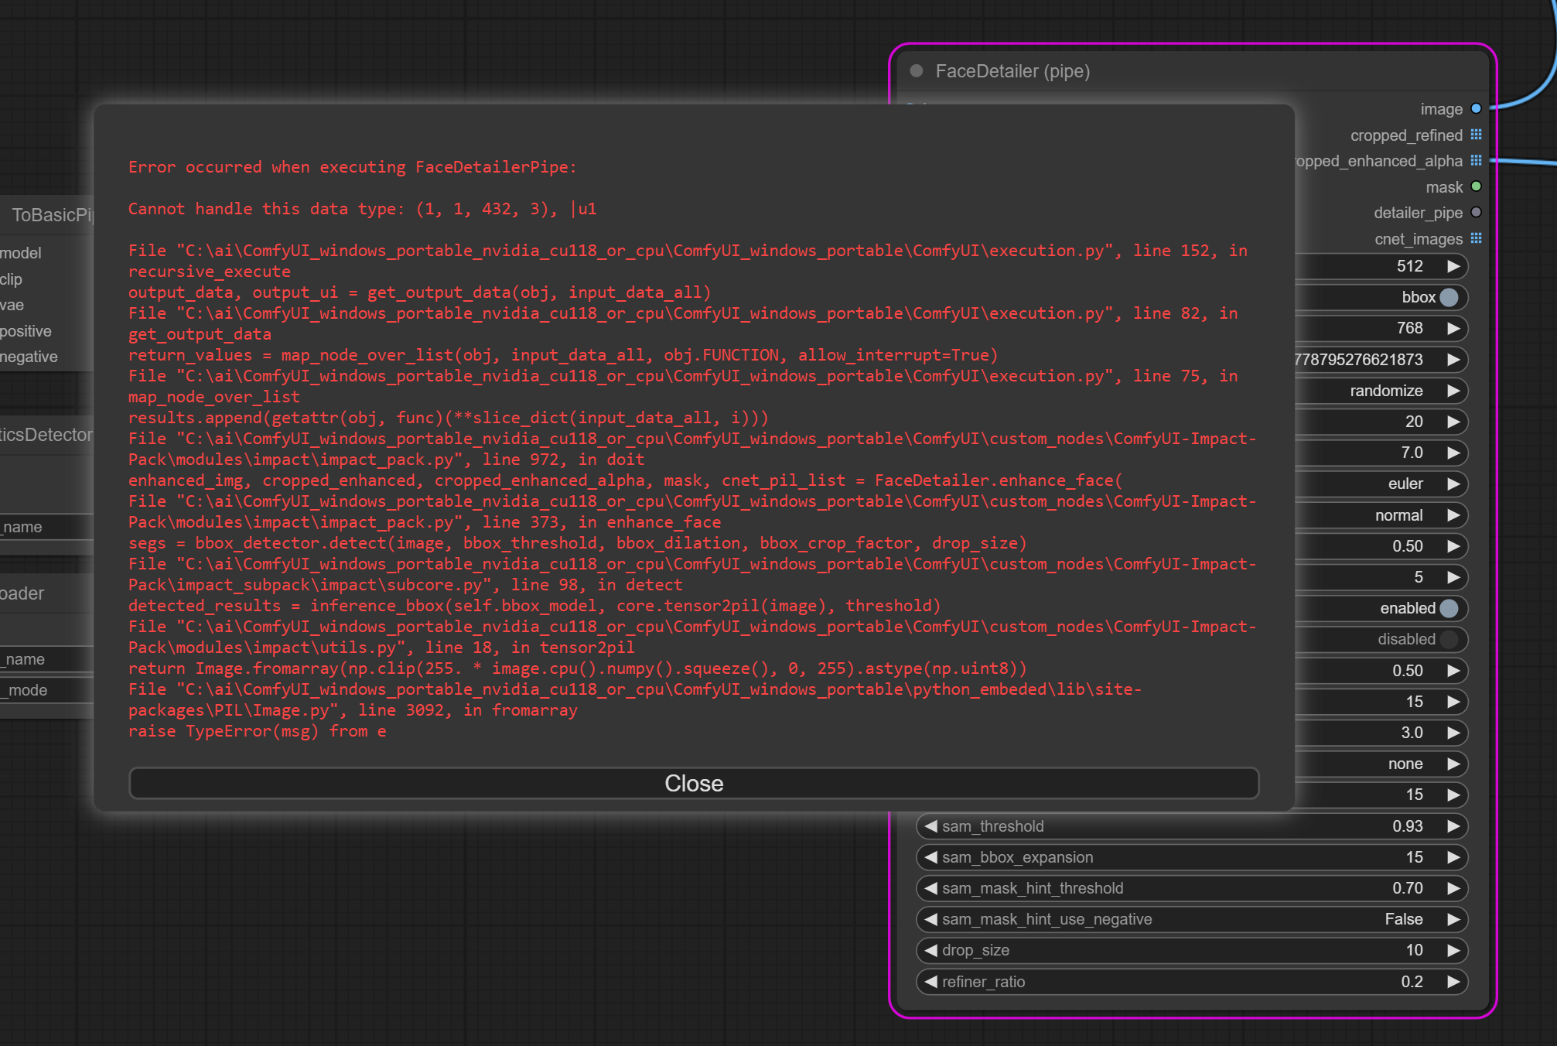The image size is (1557, 1046).
Task: Click the sam_mask_hint_threshold value field
Action: 1407,888
